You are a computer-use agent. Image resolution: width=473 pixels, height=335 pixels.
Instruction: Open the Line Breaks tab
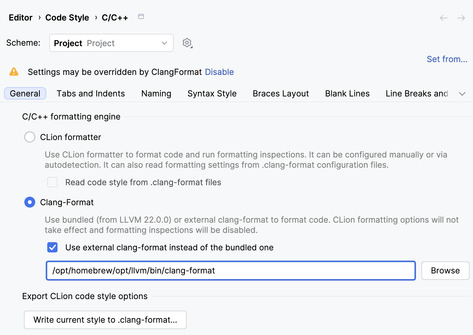[x=417, y=93]
